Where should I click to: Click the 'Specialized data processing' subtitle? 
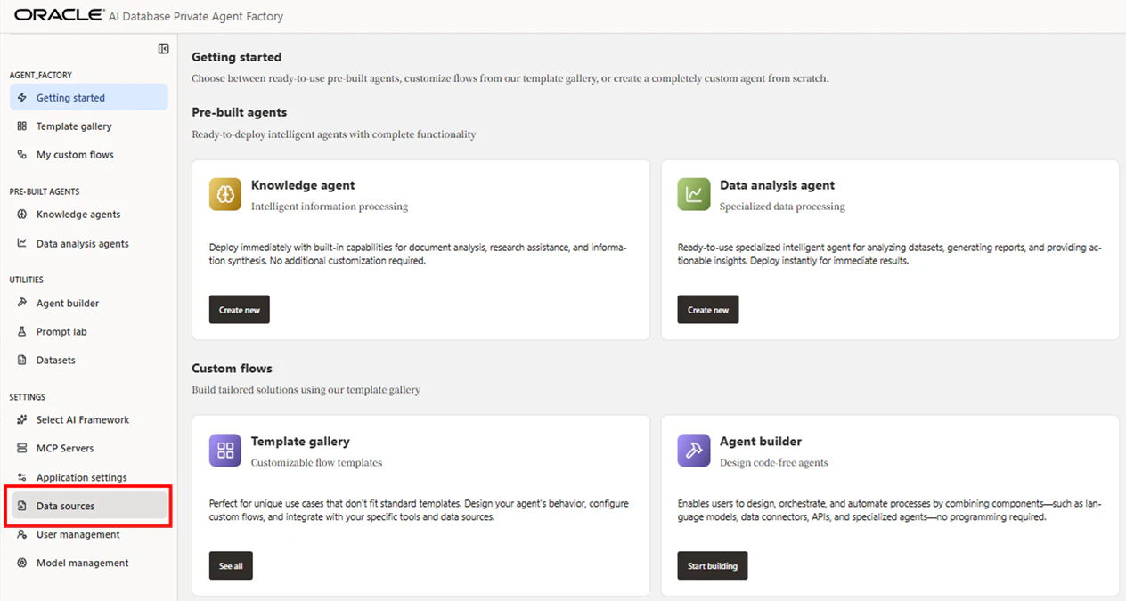coord(782,207)
